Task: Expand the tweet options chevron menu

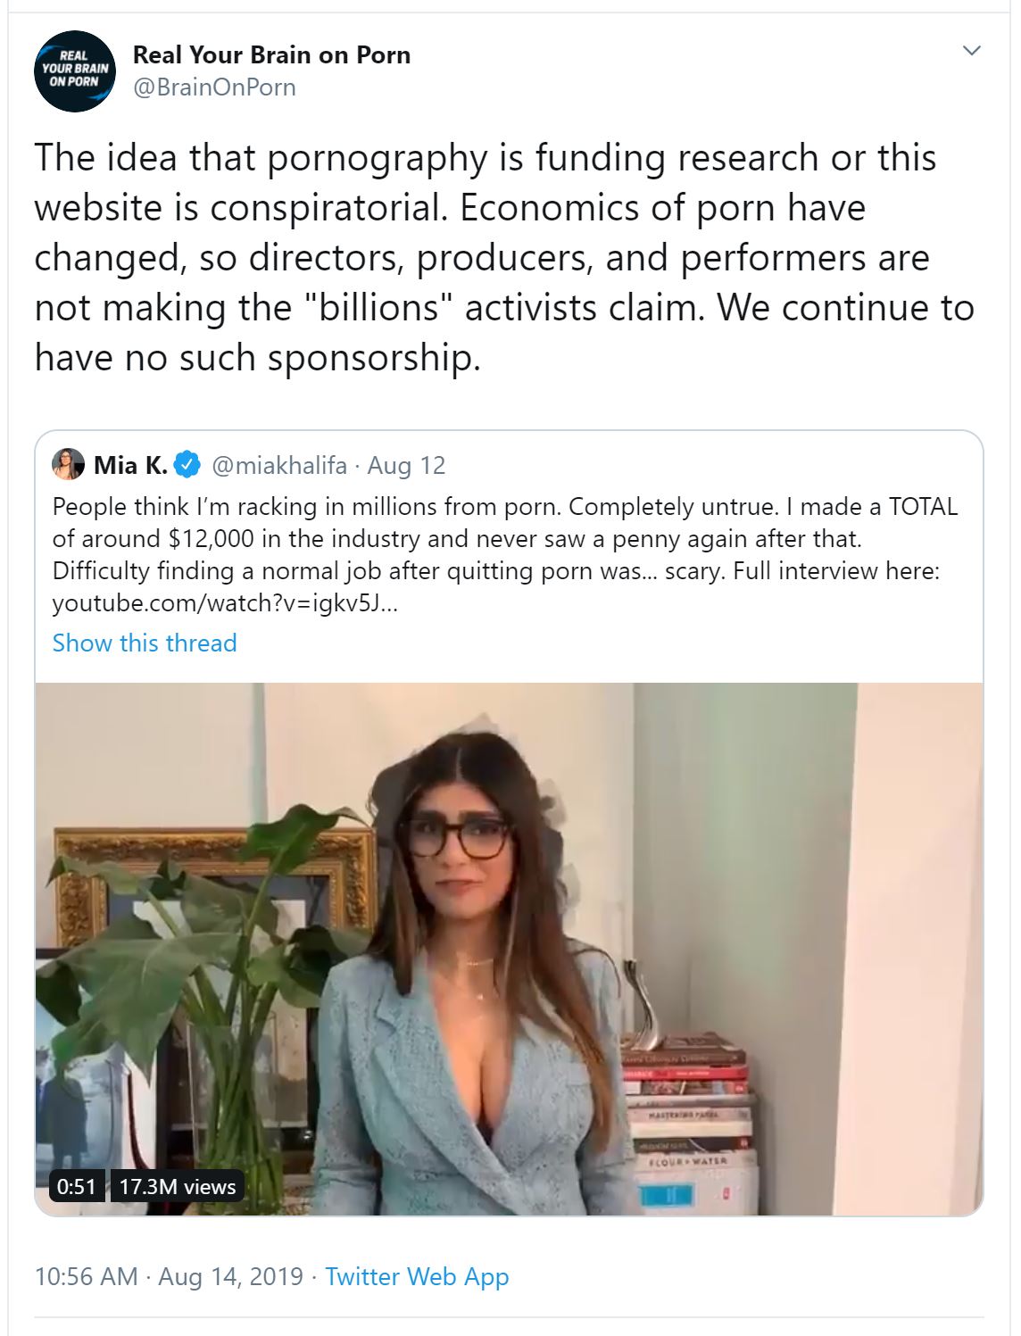Action: 972,51
